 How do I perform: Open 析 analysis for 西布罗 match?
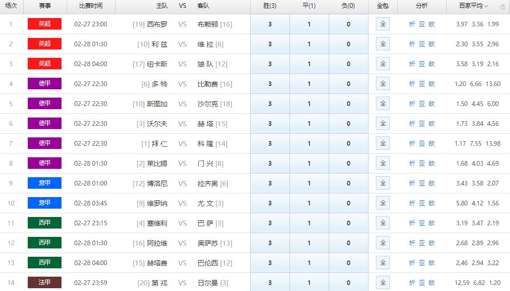coord(412,24)
